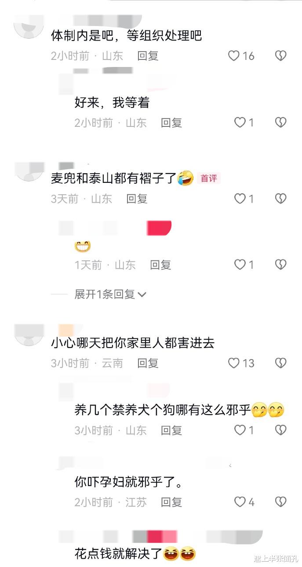The height and width of the screenshot is (567, 302).
Task: Like the comment '体制内是吧，等组织处理吧'
Action: 234,56
